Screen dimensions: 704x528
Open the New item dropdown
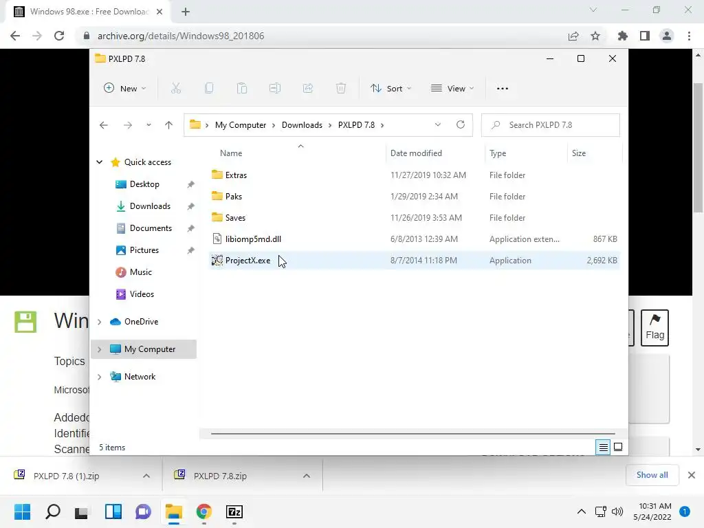pos(125,89)
